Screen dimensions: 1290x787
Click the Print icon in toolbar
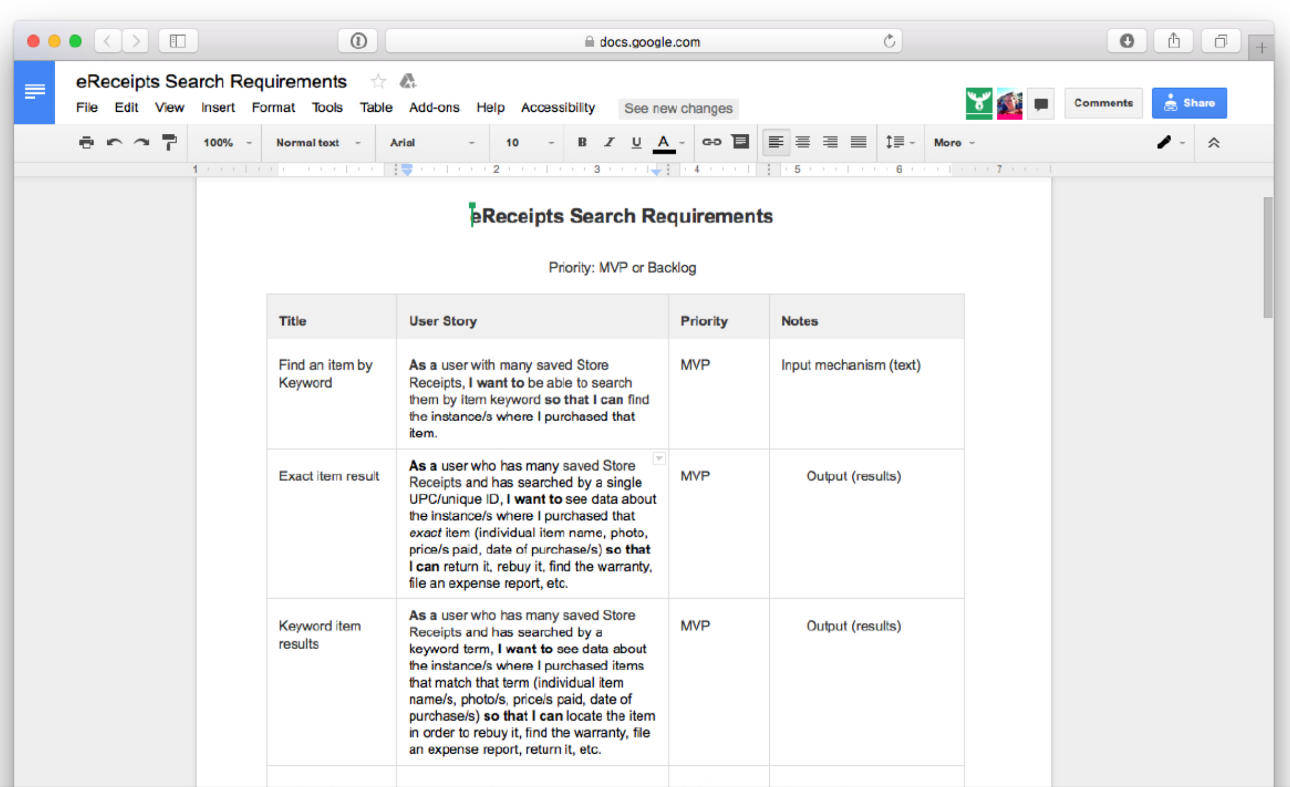point(87,142)
